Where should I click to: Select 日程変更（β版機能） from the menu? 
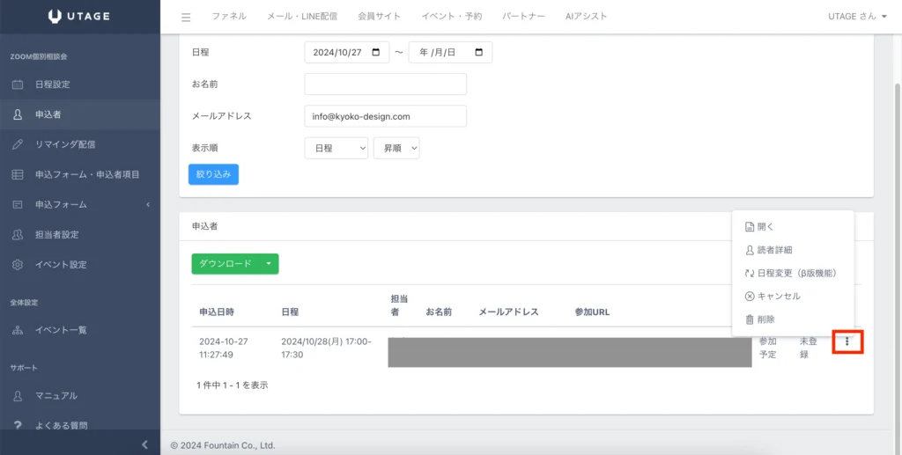793,273
